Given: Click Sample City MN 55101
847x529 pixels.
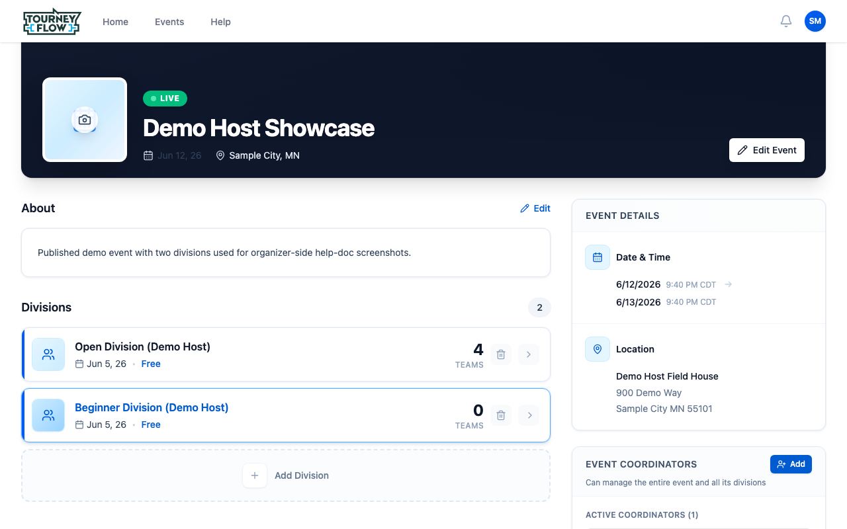Looking at the screenshot, I should tap(664, 409).
